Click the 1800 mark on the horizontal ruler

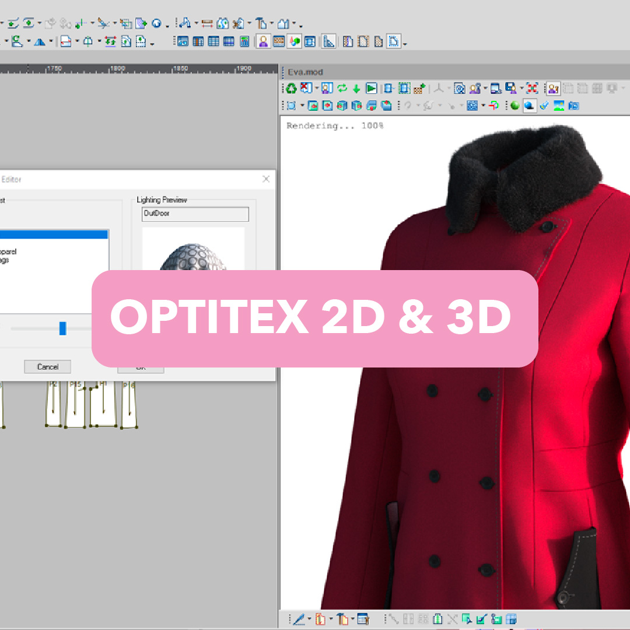point(118,69)
